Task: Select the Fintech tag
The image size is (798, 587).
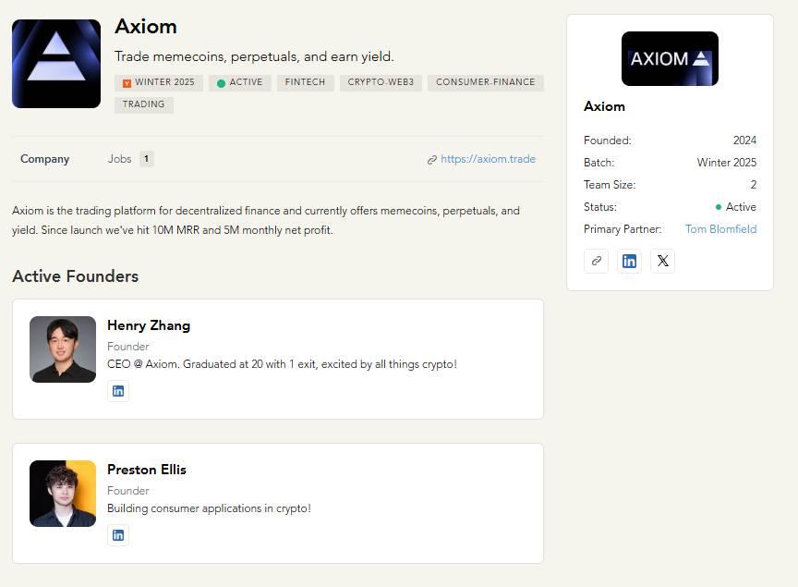Action: pos(306,82)
